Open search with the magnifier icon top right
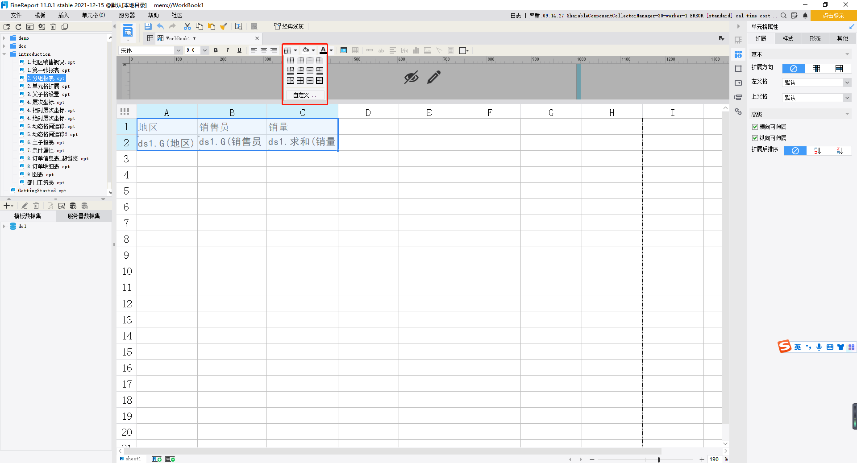This screenshot has width=857, height=463. click(x=784, y=16)
